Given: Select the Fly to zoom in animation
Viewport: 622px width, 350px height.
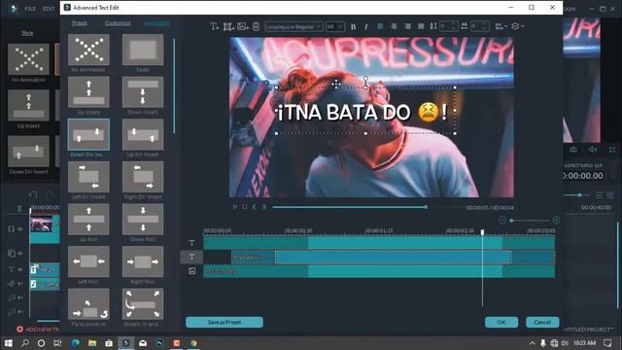Looking at the screenshot, I should coord(88,304).
